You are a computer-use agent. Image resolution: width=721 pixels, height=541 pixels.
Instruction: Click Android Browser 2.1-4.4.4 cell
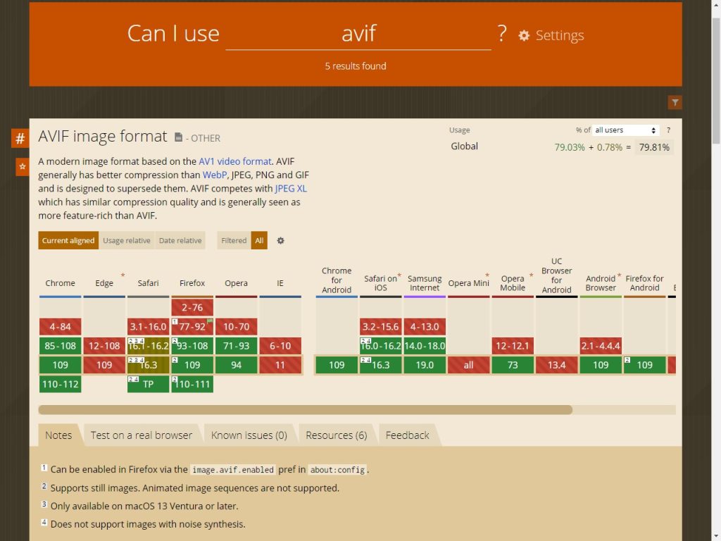tap(601, 346)
